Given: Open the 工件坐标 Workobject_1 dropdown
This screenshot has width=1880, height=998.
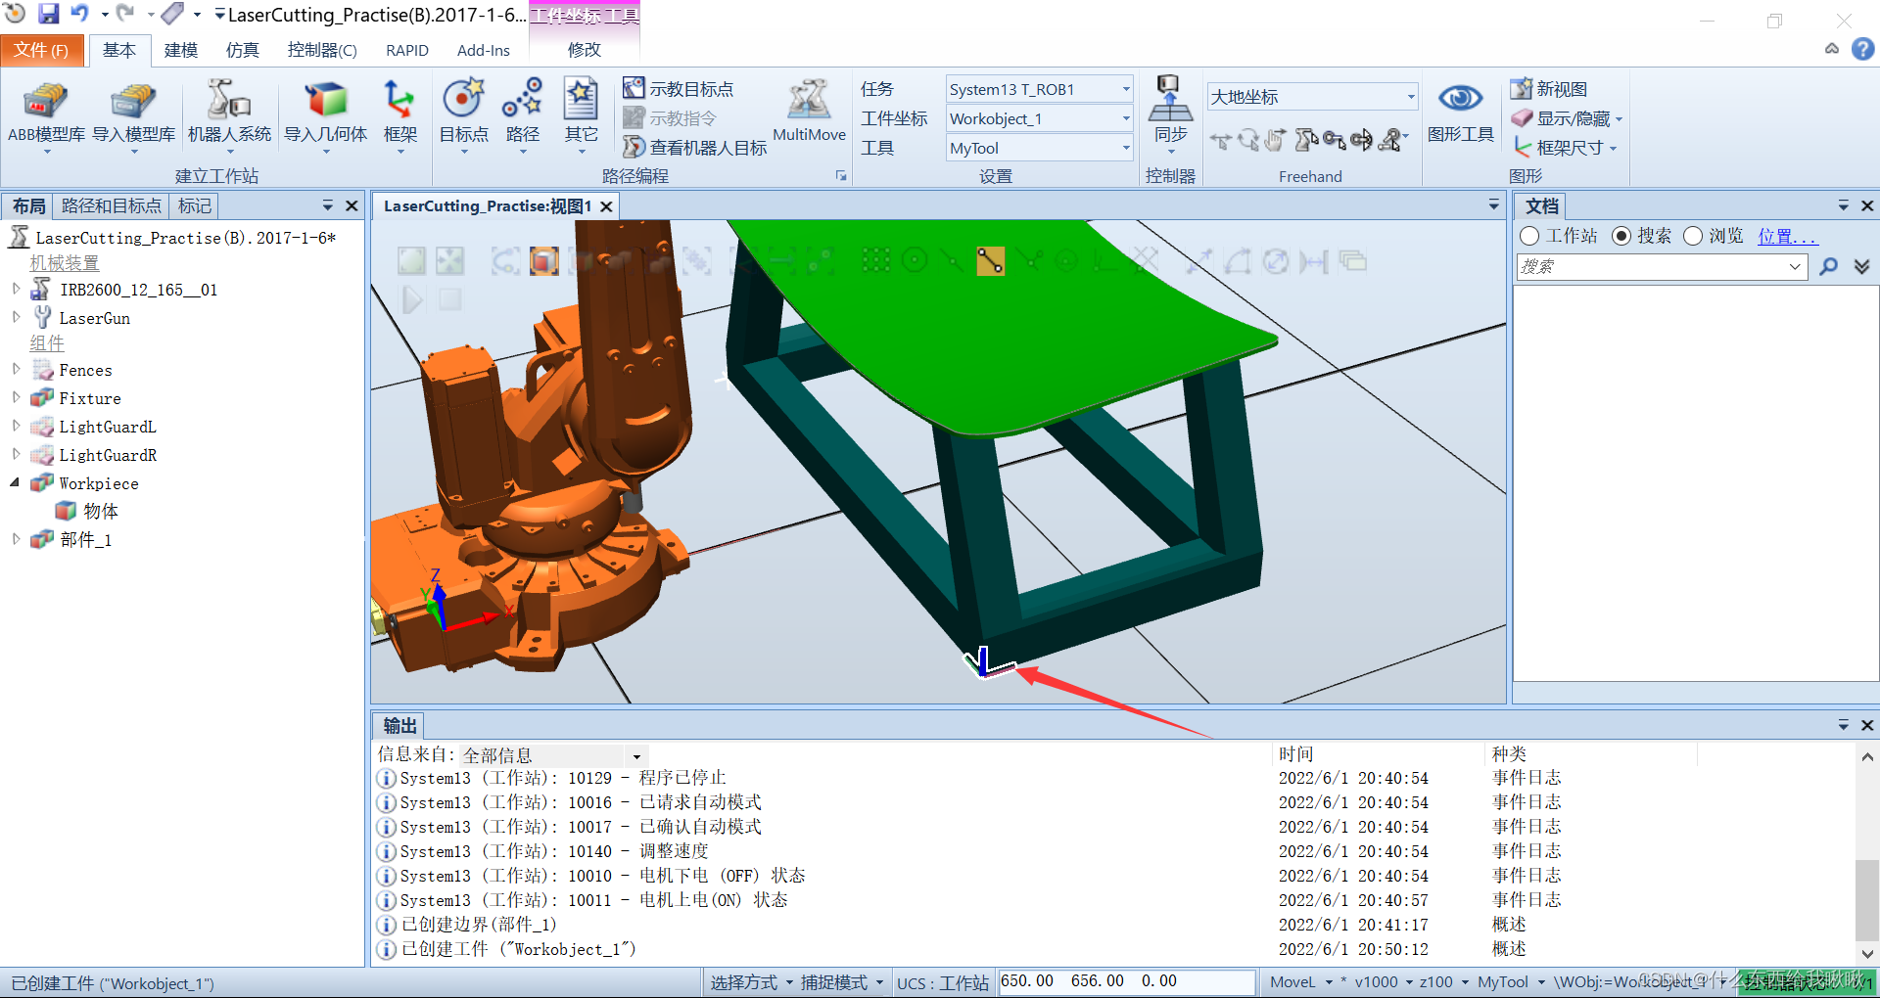Looking at the screenshot, I should tap(1039, 118).
